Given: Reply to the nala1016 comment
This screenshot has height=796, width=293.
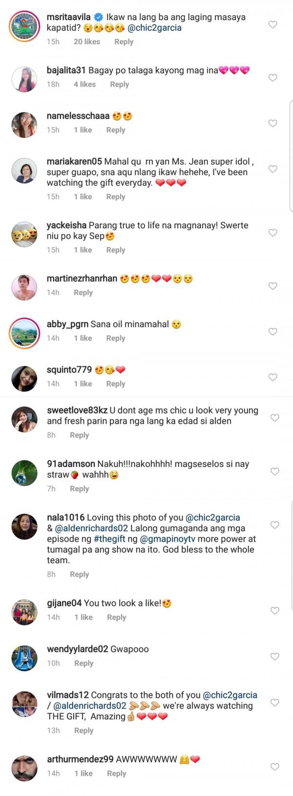Looking at the screenshot, I should tap(79, 575).
